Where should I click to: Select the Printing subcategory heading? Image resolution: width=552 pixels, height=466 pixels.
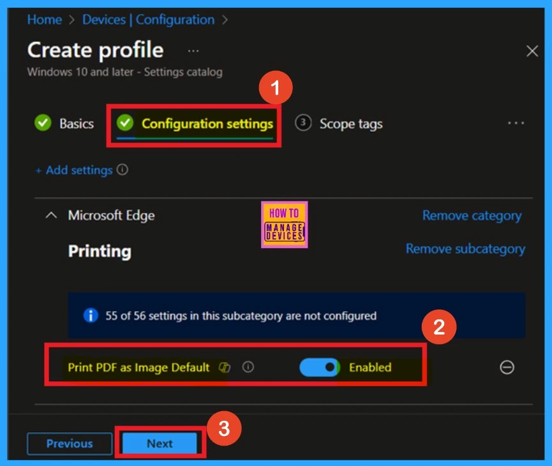tap(100, 251)
